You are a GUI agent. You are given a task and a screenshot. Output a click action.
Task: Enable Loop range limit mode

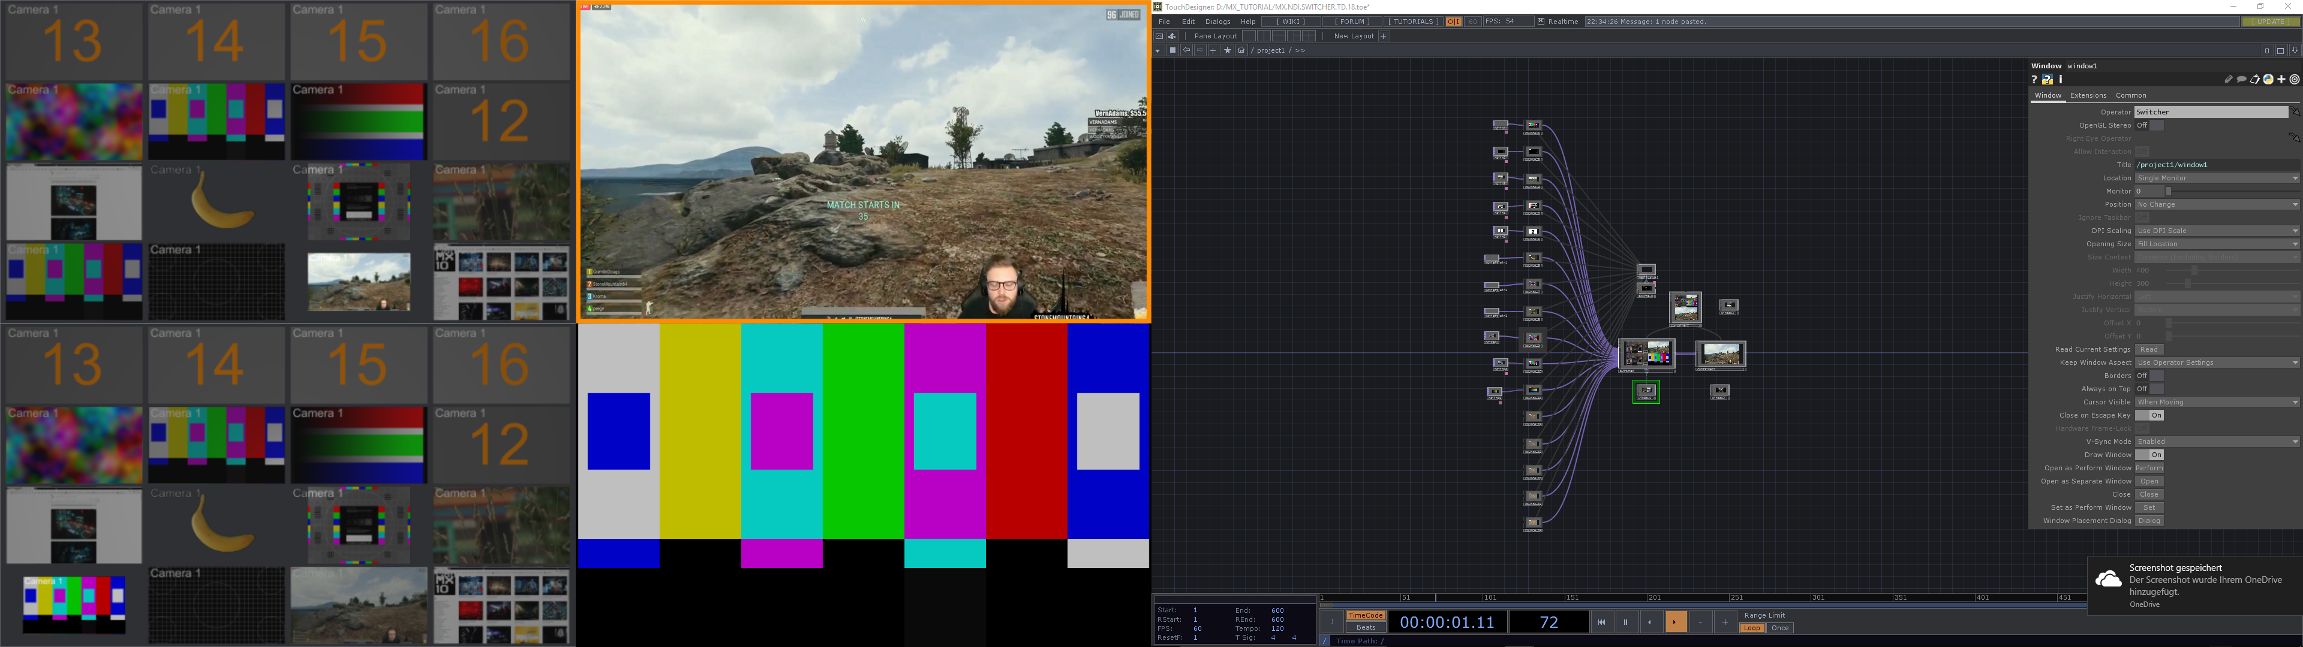[x=1751, y=628]
